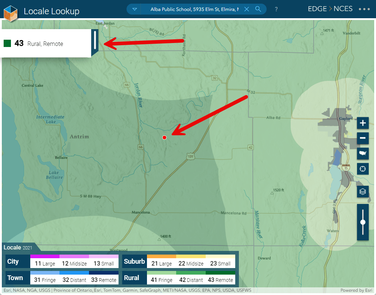Image resolution: width=376 pixels, height=295 pixels.
Task: Zoom out with the minus button
Action: [x=363, y=138]
